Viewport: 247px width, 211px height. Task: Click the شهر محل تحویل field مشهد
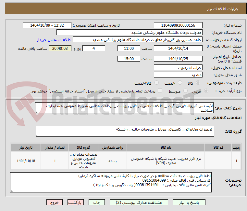pos(178,75)
